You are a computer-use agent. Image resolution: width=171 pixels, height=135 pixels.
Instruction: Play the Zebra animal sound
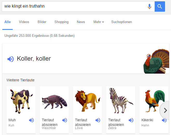[131, 120]
